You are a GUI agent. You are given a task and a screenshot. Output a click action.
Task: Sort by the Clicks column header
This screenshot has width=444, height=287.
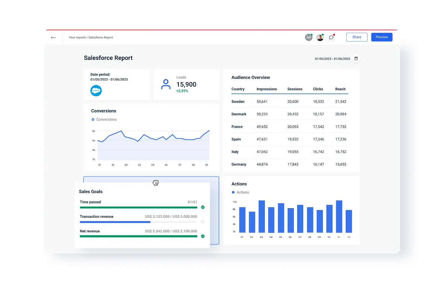tap(318, 89)
